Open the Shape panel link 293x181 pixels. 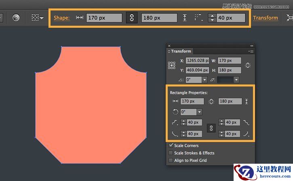pos(62,18)
